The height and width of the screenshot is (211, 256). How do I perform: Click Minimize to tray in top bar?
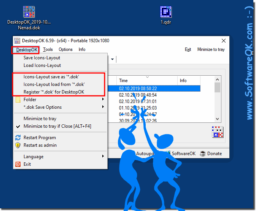(x=211, y=49)
